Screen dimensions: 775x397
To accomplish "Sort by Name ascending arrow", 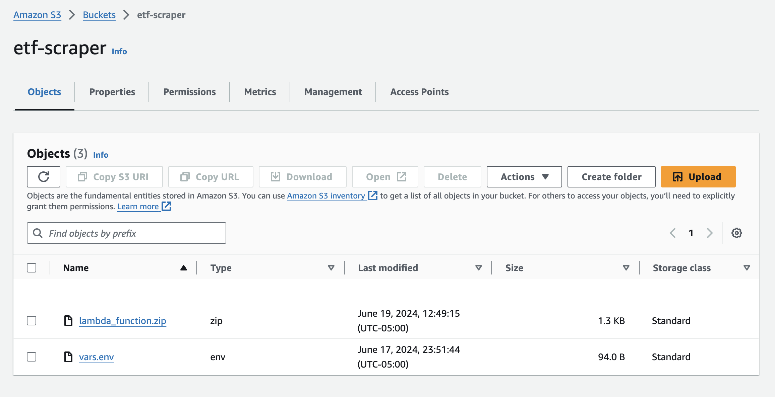I will (183, 268).
